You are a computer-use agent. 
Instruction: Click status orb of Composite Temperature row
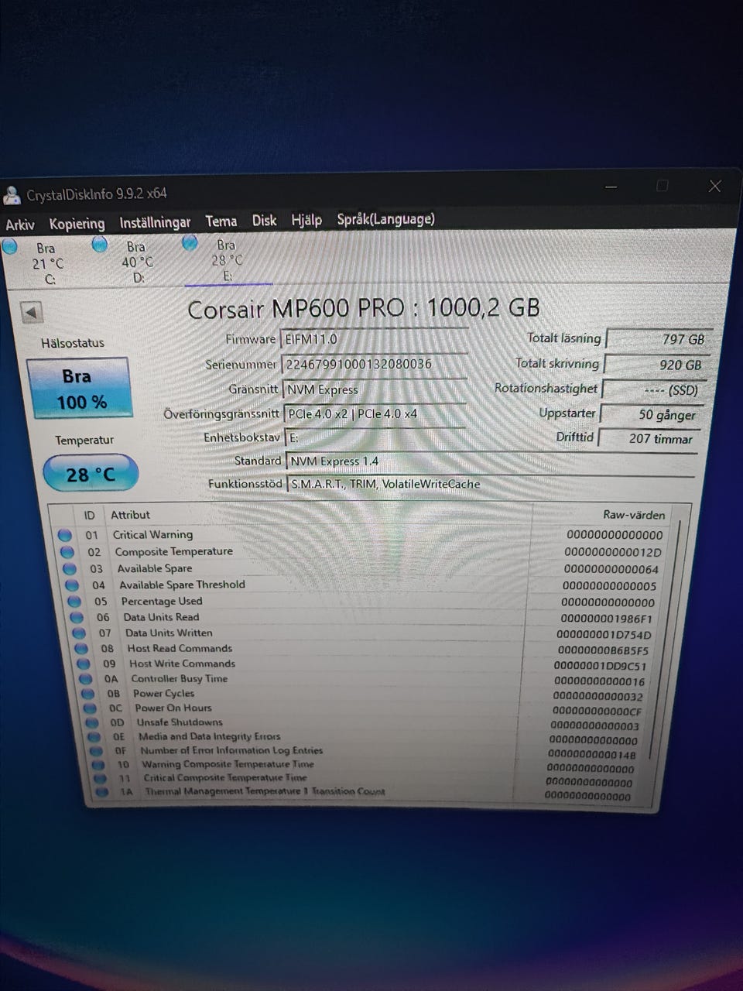pos(67,552)
